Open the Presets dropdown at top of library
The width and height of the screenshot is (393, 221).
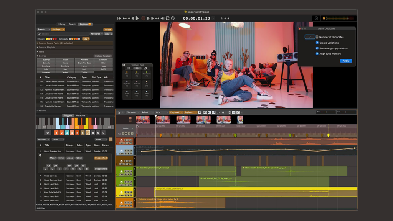(43, 29)
